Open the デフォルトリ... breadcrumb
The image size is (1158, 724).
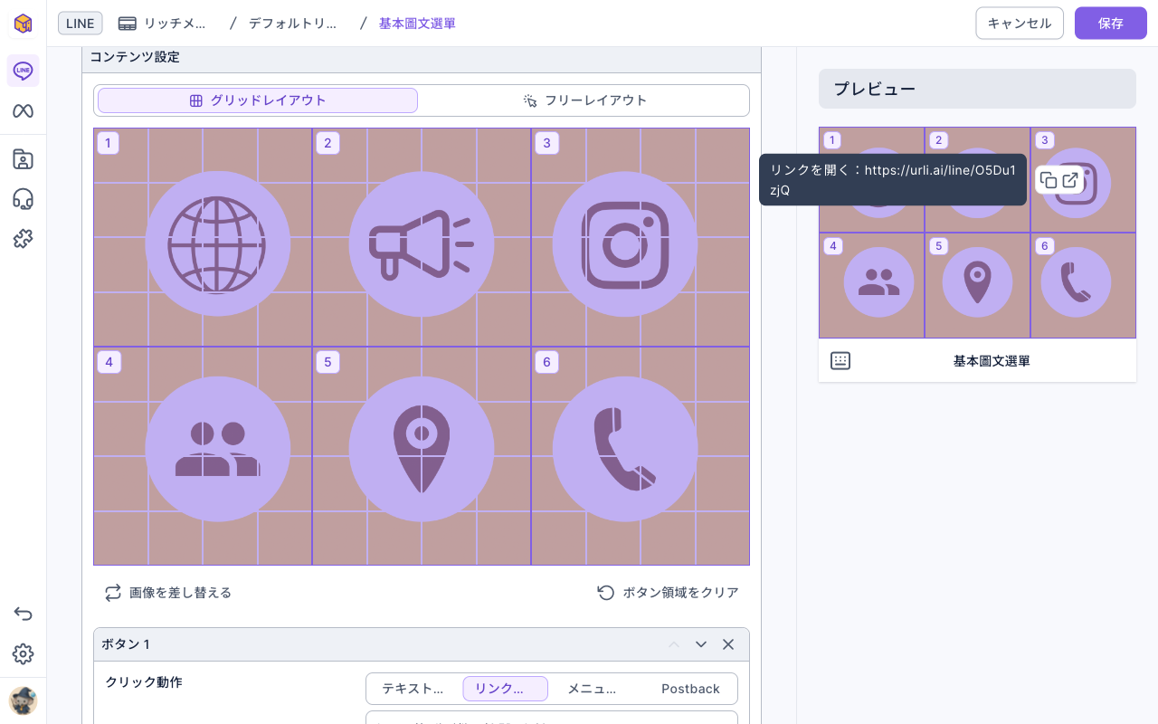292,24
